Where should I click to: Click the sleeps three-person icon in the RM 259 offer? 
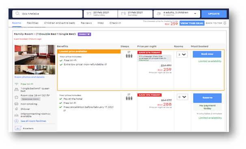pos(129,56)
